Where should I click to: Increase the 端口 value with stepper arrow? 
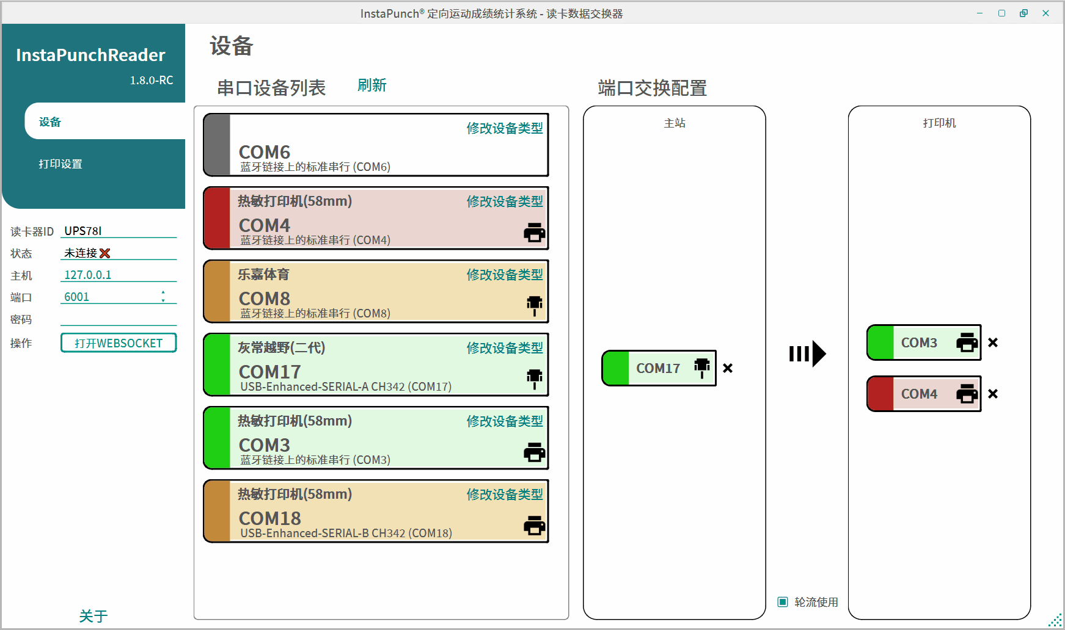163,293
